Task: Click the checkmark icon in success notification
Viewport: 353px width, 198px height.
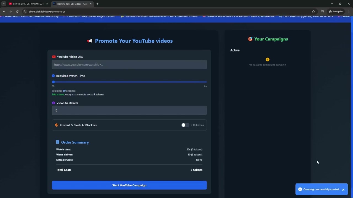Action: click(x=300, y=189)
